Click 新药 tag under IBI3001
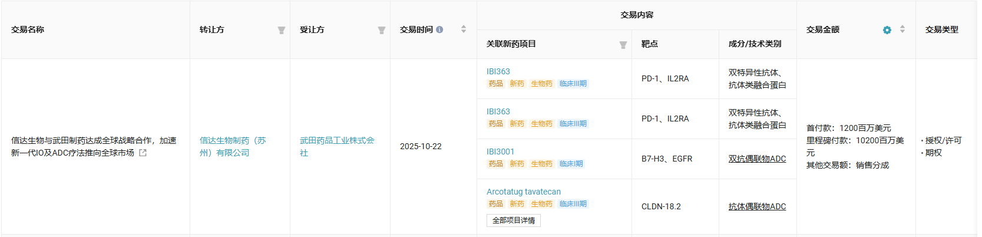Screen dimensions: 982x237 517,164
